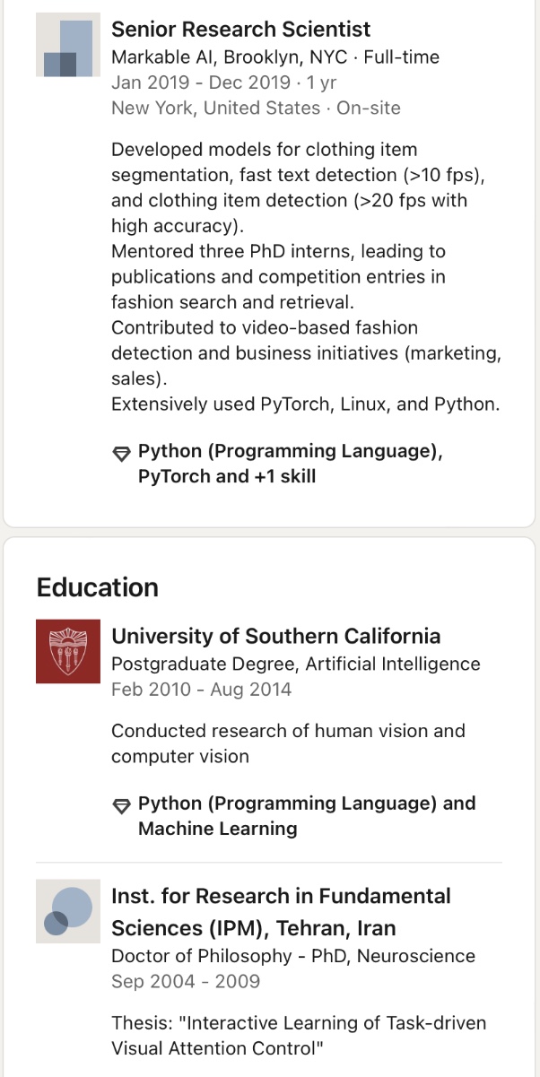Click the IPM institute placeholder logo
This screenshot has width=540, height=1077.
pos(68,910)
